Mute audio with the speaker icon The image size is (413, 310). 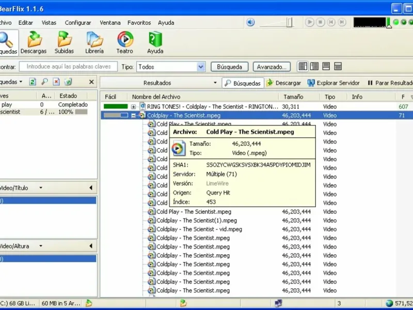coord(250,22)
